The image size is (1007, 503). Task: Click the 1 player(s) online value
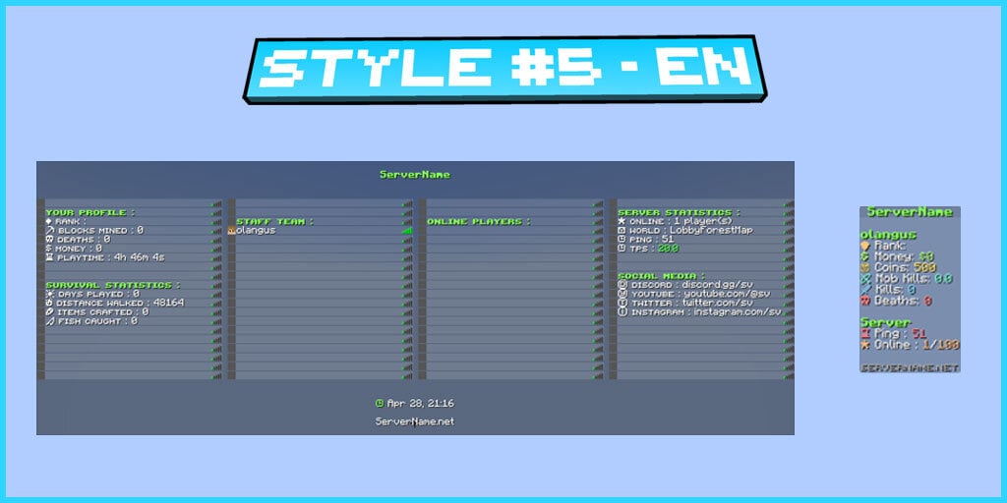point(702,221)
